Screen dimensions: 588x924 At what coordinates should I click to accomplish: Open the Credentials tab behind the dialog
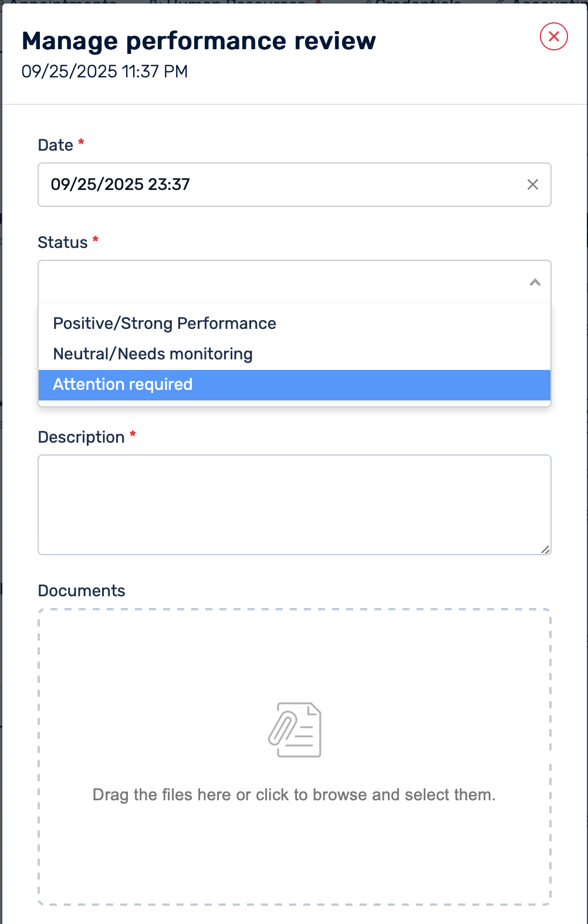click(417, 2)
